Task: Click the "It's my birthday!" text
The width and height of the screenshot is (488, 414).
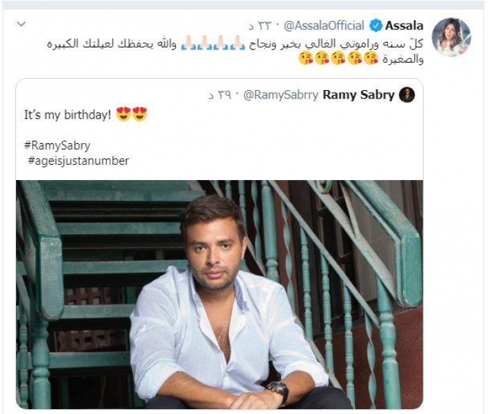Action: [x=67, y=114]
